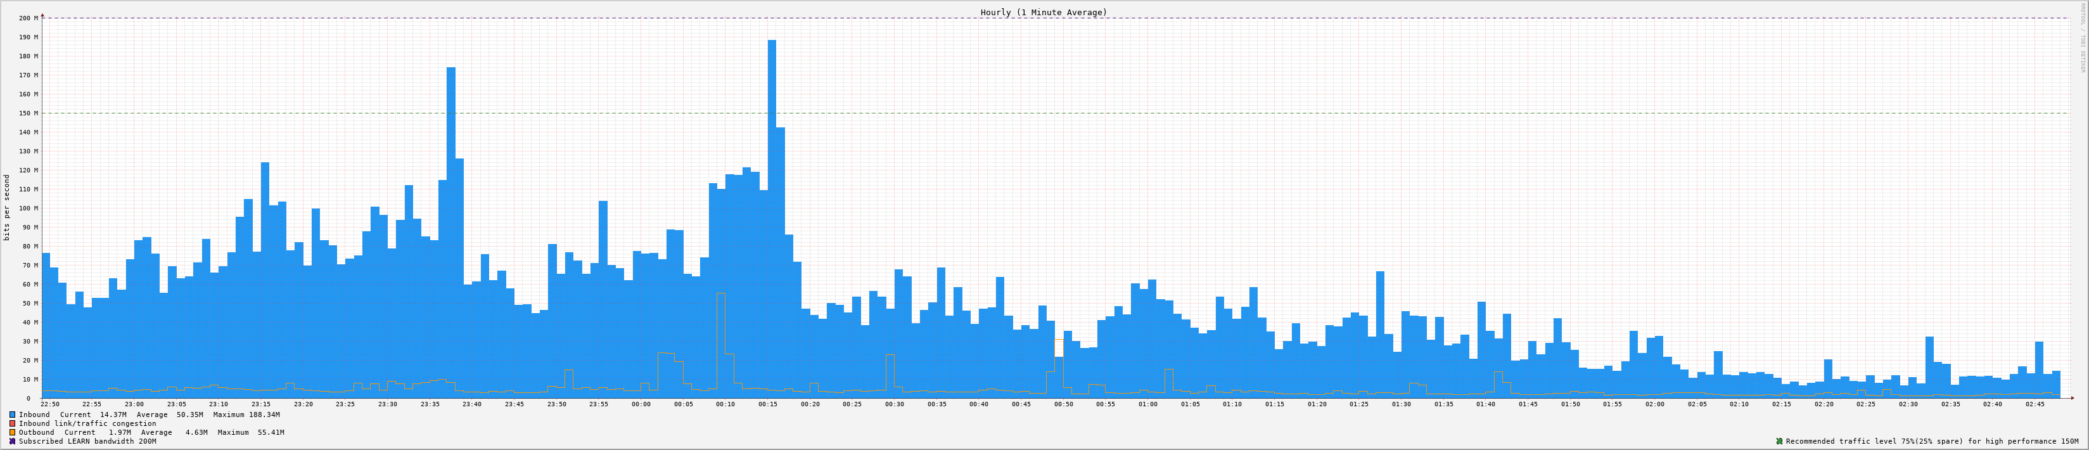The width and height of the screenshot is (2089, 450).
Task: Click the red Inbound congestion legend swatch
Action: coord(12,423)
